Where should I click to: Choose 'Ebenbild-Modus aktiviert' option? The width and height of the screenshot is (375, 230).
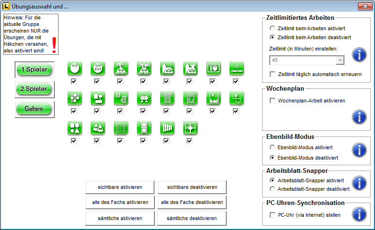coord(273,147)
